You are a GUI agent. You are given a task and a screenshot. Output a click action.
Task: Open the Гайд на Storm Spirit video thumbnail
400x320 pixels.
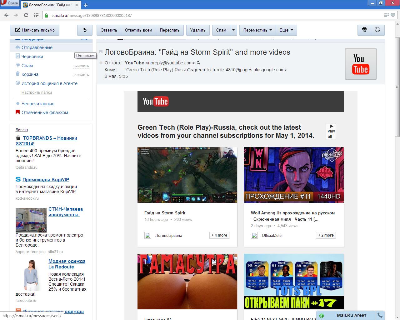(x=187, y=175)
